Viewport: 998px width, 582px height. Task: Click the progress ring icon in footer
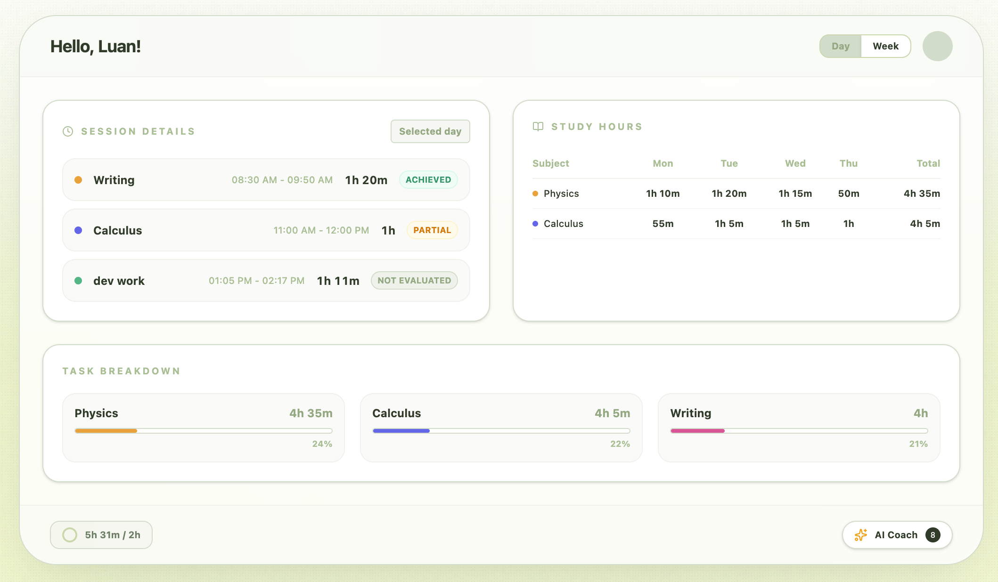(x=70, y=535)
